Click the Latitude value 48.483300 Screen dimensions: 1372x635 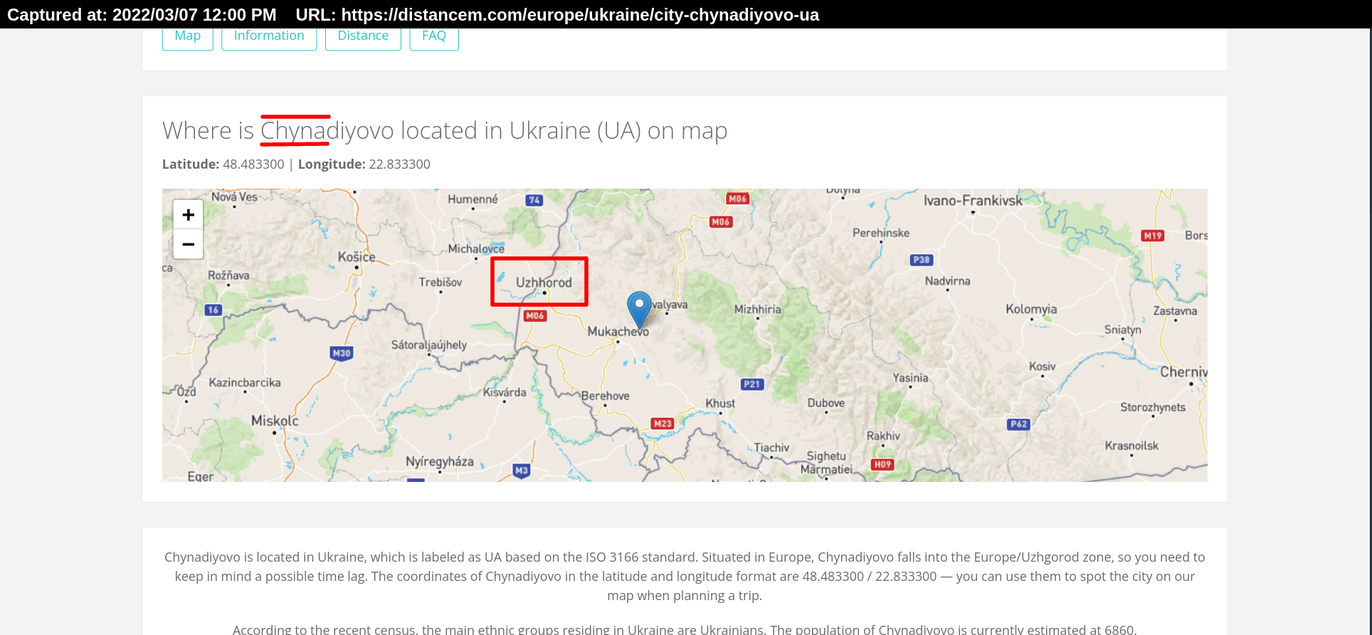[253, 164]
